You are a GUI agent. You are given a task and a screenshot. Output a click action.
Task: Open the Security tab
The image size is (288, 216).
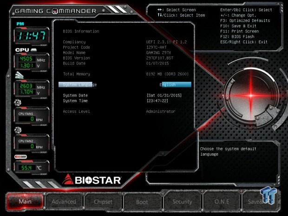pos(182,202)
